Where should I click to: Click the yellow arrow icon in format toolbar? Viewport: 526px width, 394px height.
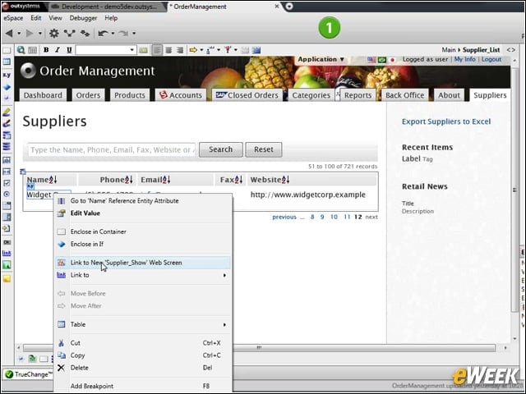[x=193, y=50]
